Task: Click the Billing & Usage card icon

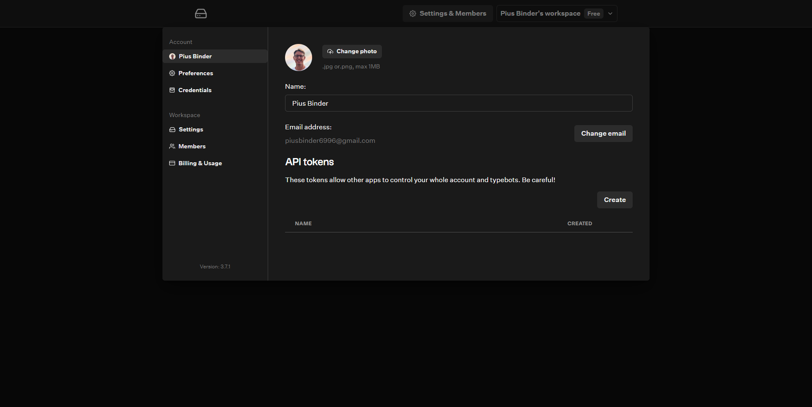Action: tap(172, 163)
